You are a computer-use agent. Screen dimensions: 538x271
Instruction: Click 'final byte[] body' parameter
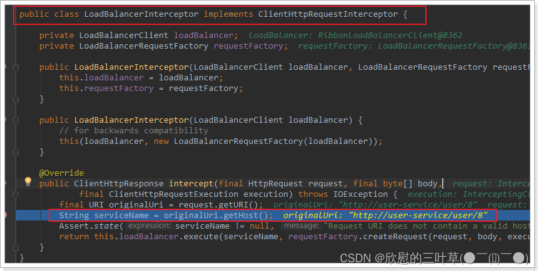point(395,184)
